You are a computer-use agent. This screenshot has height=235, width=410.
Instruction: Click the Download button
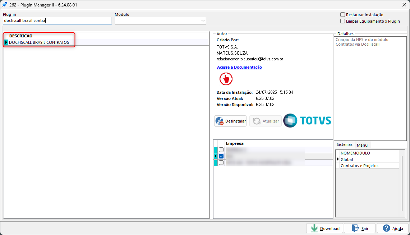pyautogui.click(x=325, y=229)
